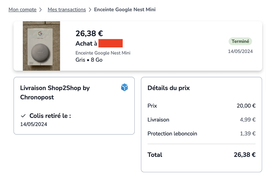Image resolution: width=266 pixels, height=175 pixels.
Task: Select the Enceinte Google Nest Mini breadcrumb
Action: point(125,9)
